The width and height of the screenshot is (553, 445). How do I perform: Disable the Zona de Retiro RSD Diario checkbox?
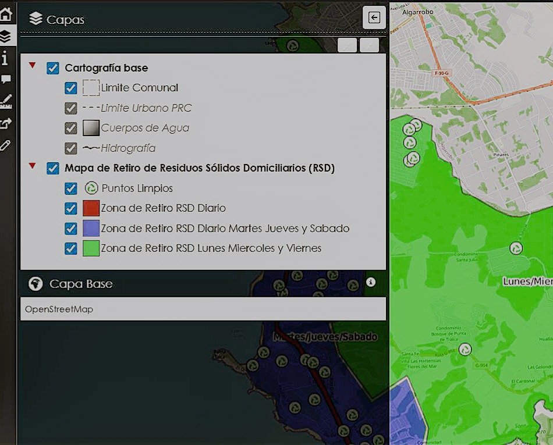71,208
